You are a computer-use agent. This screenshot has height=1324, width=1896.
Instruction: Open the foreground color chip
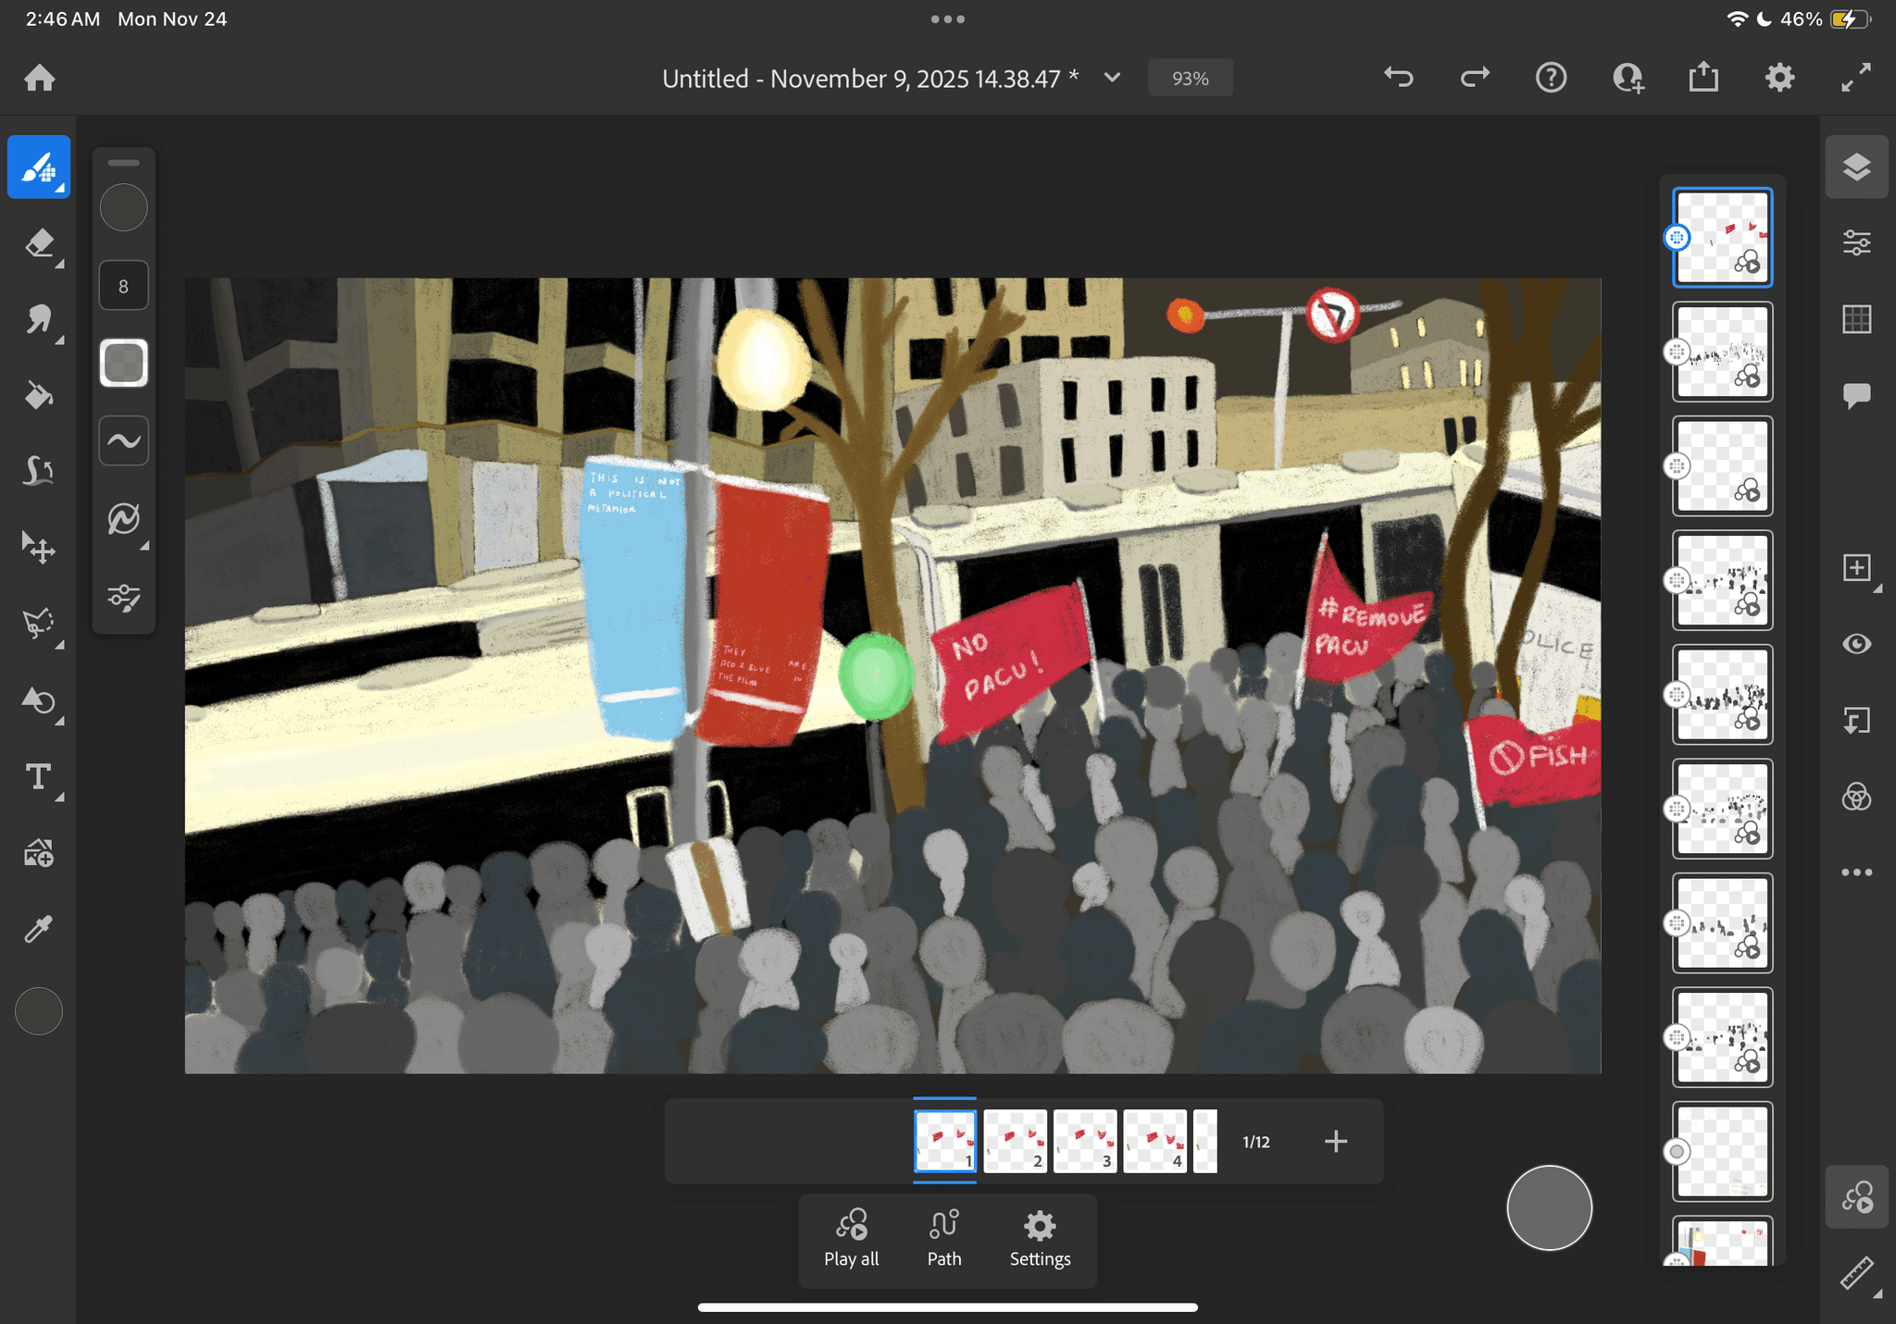pyautogui.click(x=39, y=1010)
